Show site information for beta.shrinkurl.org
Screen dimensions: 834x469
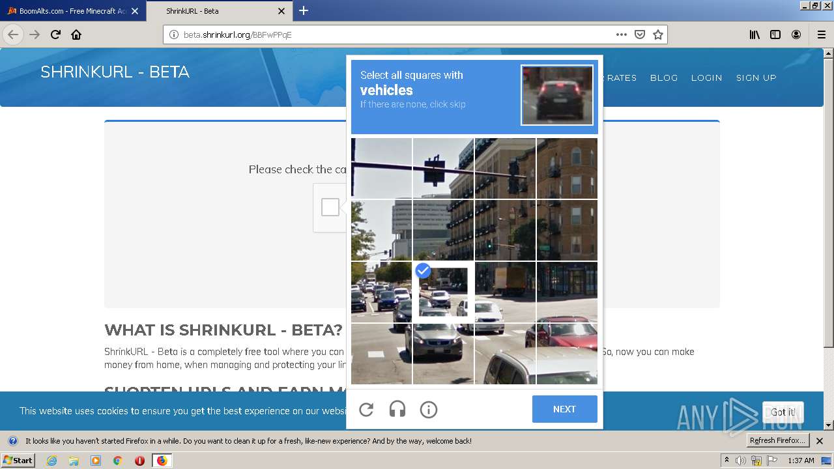173,35
